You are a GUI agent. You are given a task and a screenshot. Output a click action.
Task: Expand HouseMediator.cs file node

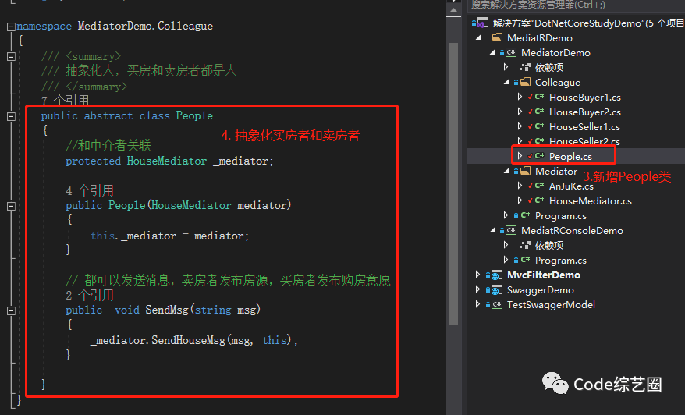pos(520,200)
